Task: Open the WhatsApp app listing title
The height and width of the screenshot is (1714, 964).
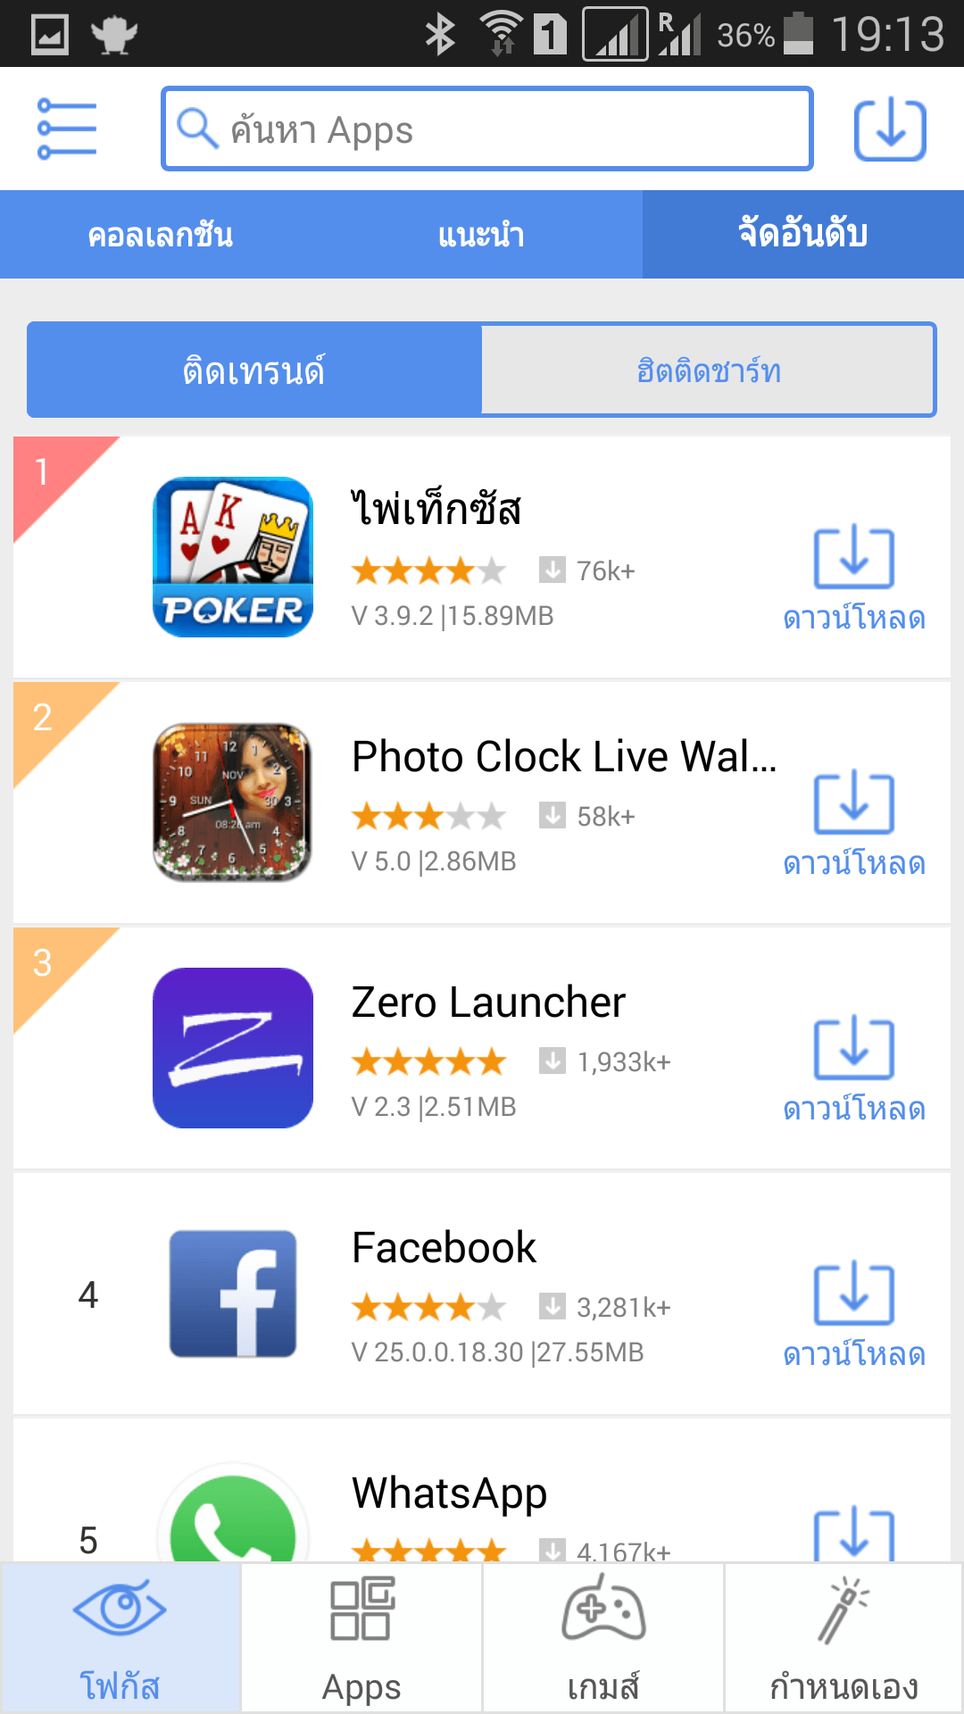Action: (x=449, y=1494)
